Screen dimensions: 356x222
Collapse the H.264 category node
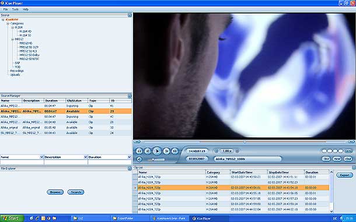pos(13,27)
